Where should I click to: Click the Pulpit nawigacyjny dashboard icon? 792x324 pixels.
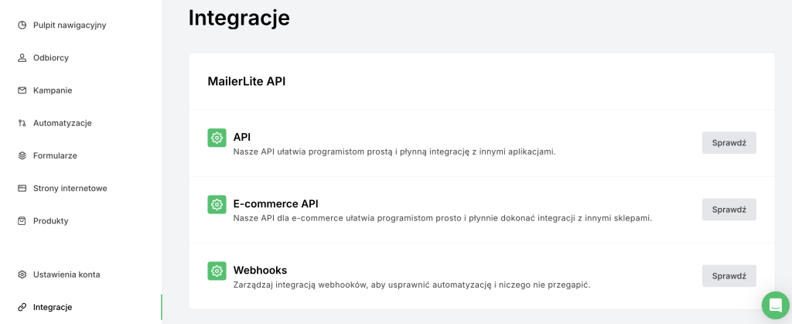click(x=22, y=25)
